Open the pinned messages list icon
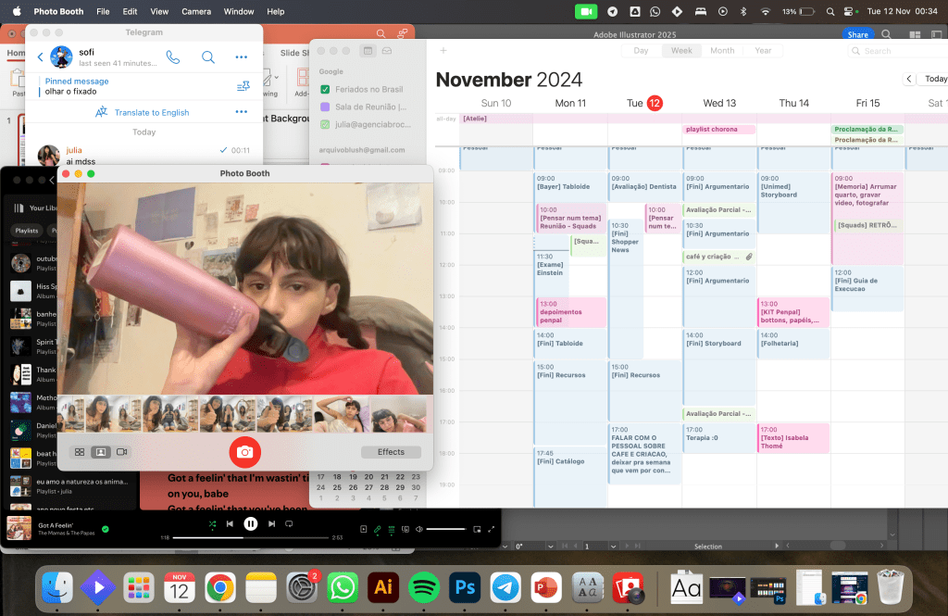Viewport: 948px width, 616px height. point(243,86)
